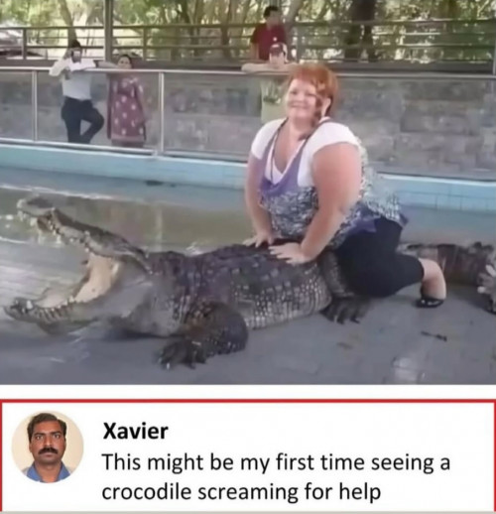Open the crocodile photo above the comment

coord(248,192)
